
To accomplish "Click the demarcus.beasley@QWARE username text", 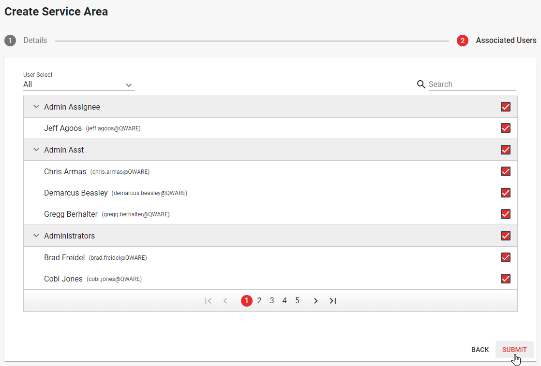I will [x=150, y=193].
